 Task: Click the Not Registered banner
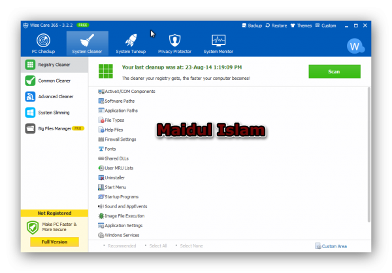pyautogui.click(x=54, y=213)
